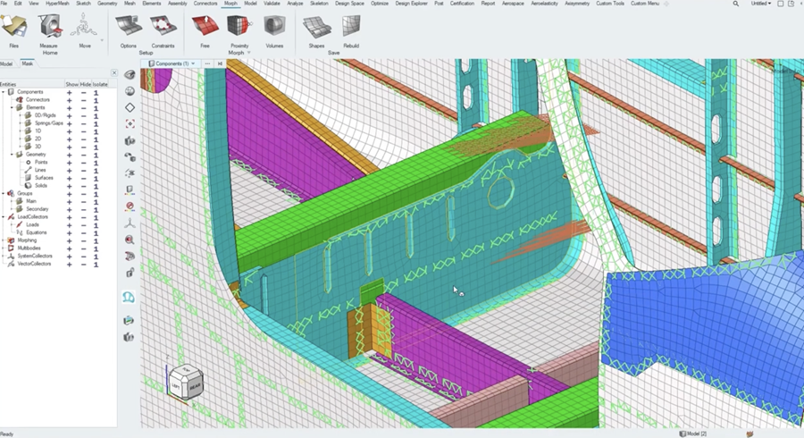Image resolution: width=804 pixels, height=438 pixels.
Task: Open the Untitled dropdown at the top right
Action: tap(762, 4)
